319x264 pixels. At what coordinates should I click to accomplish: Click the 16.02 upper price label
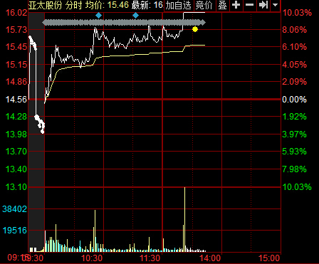coord(16,13)
